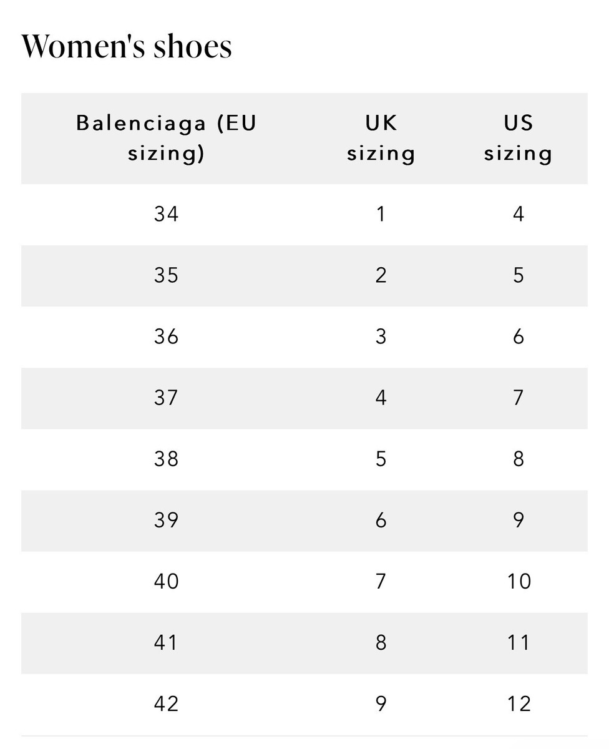Select UK size 5 cell
This screenshot has height=749, width=609.
click(381, 459)
